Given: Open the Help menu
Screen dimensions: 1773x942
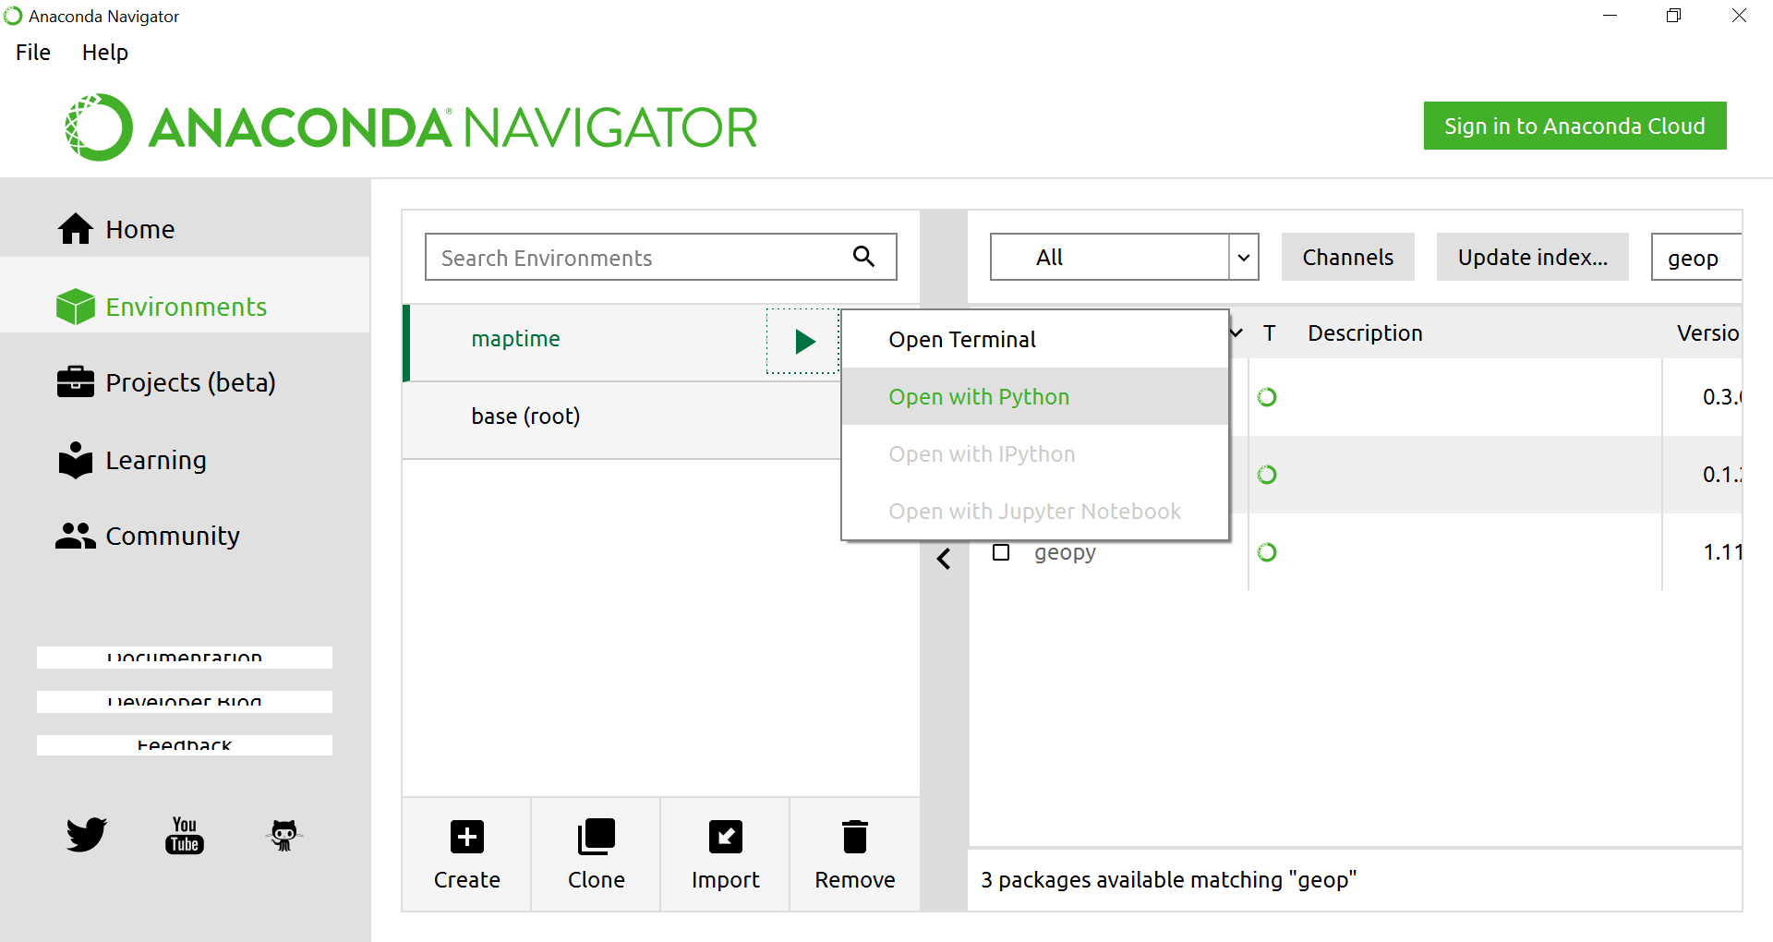Looking at the screenshot, I should pyautogui.click(x=105, y=53).
